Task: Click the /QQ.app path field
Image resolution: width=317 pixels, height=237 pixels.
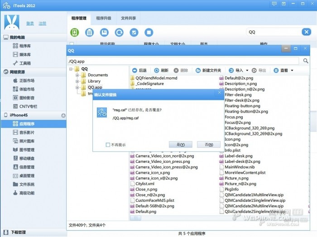Action: tap(183, 61)
